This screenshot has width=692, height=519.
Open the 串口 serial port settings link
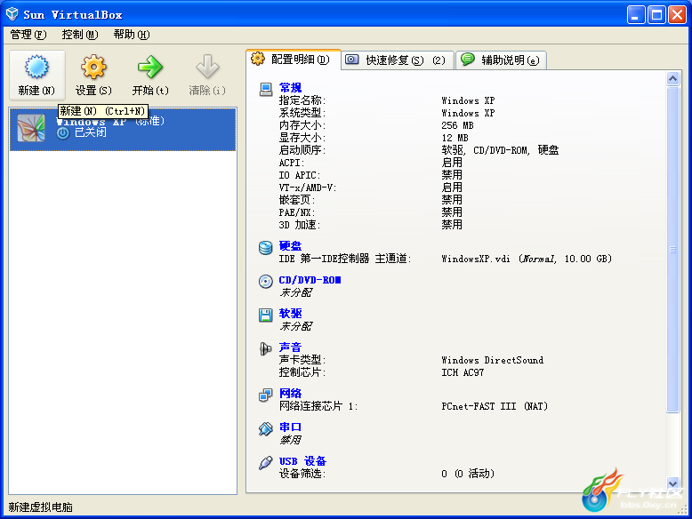coord(290,427)
